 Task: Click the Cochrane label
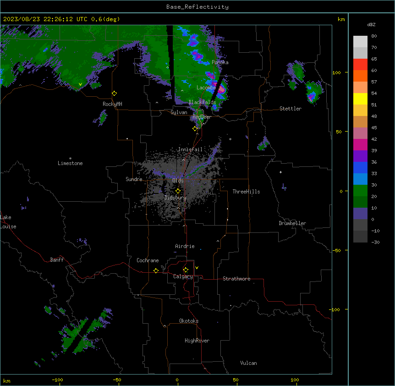[148, 260]
